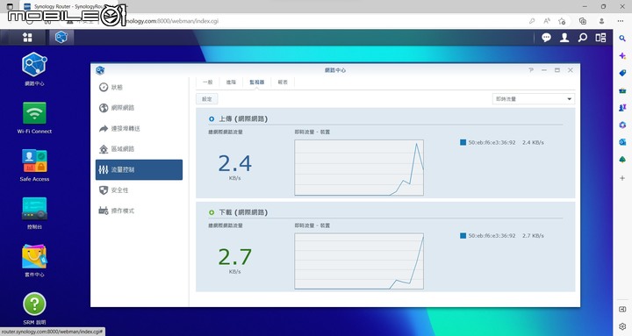Switch to the 監視器 tab
The width and height of the screenshot is (632, 336).
256,82
